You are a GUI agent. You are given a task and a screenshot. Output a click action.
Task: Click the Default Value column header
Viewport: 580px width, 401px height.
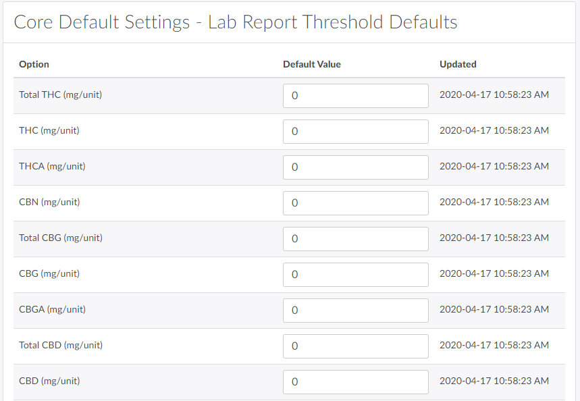311,65
